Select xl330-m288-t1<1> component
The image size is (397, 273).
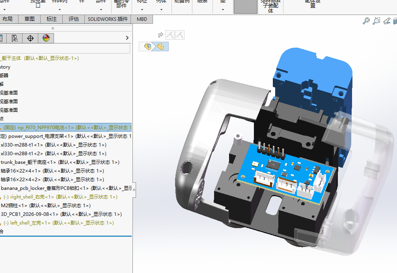coord(54,145)
